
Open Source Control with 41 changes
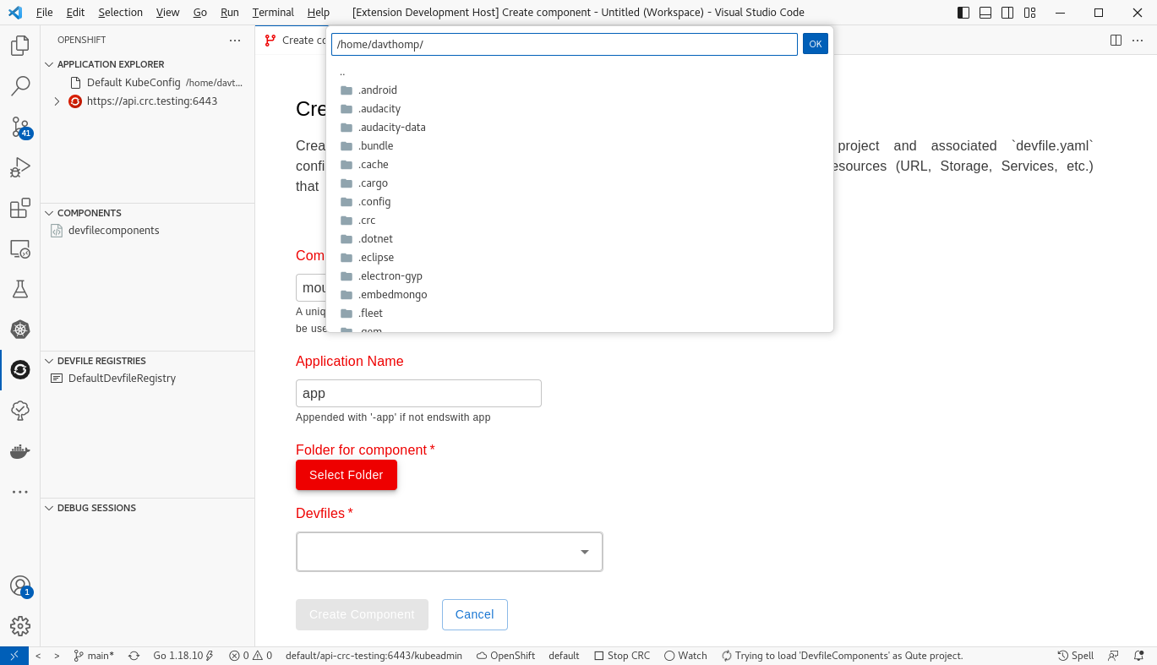20,127
